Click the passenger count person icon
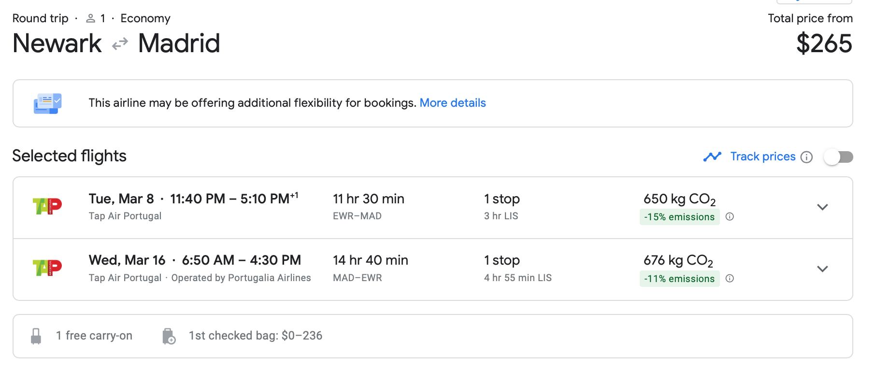This screenshot has height=369, width=890. [x=90, y=18]
